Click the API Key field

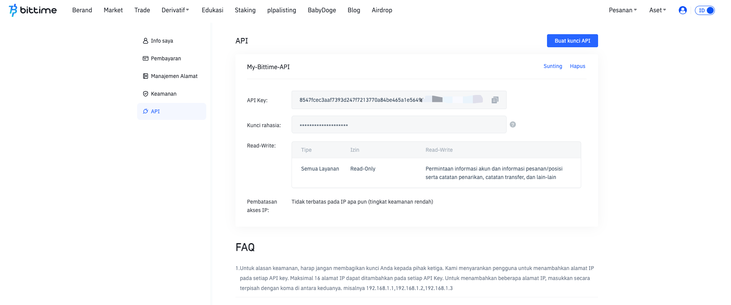pos(399,100)
